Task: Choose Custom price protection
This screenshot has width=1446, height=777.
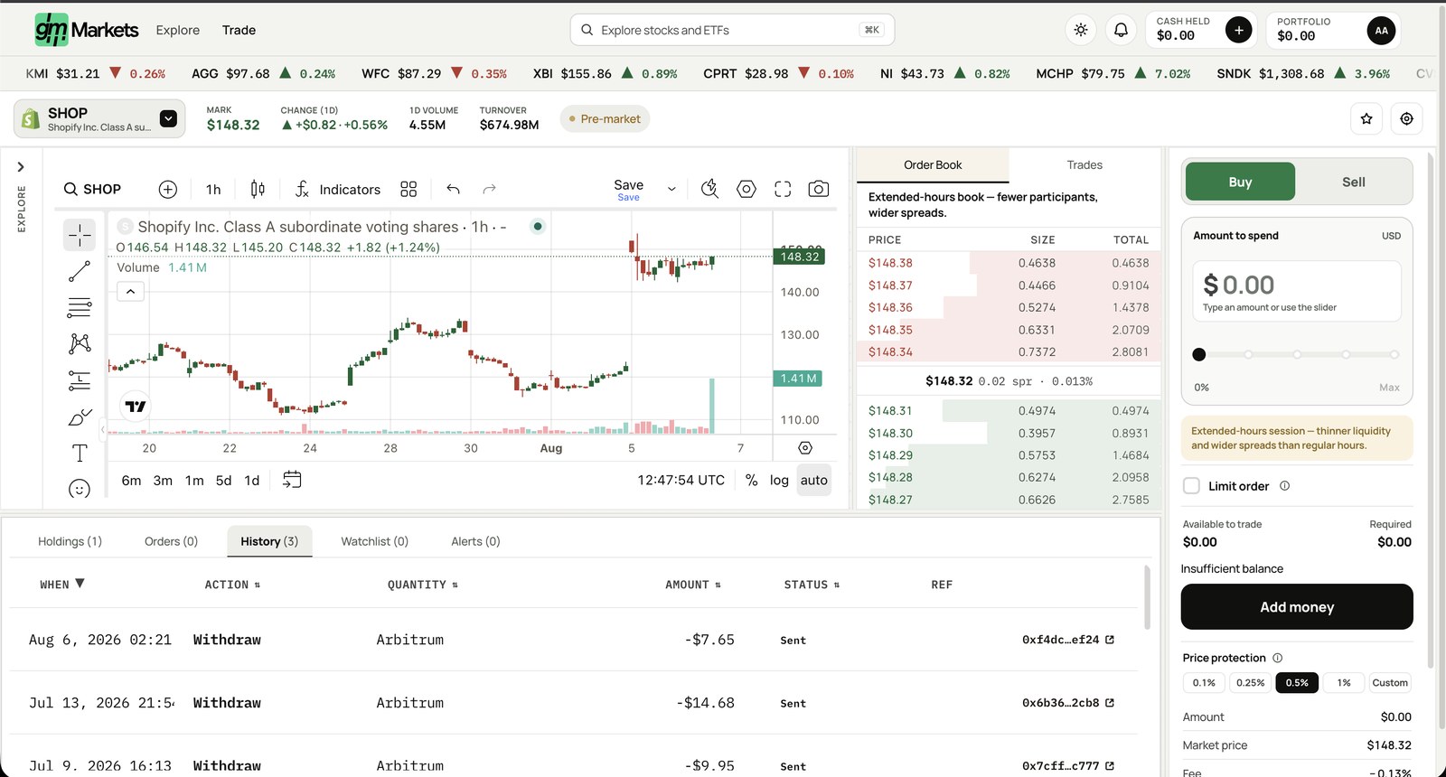Action: (1390, 683)
